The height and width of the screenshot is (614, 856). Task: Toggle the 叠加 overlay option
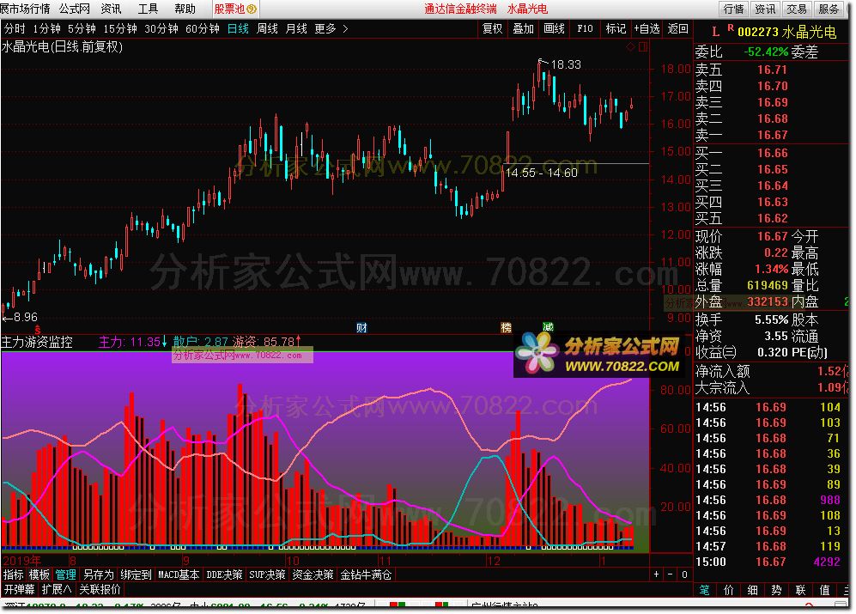tap(523, 28)
